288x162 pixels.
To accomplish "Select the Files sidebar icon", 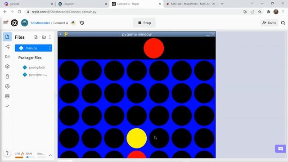I will (x=7, y=37).
